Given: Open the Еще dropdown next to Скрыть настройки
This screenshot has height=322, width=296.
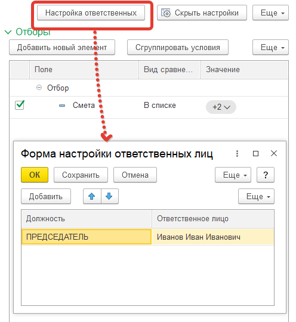Looking at the screenshot, I should 270,13.
